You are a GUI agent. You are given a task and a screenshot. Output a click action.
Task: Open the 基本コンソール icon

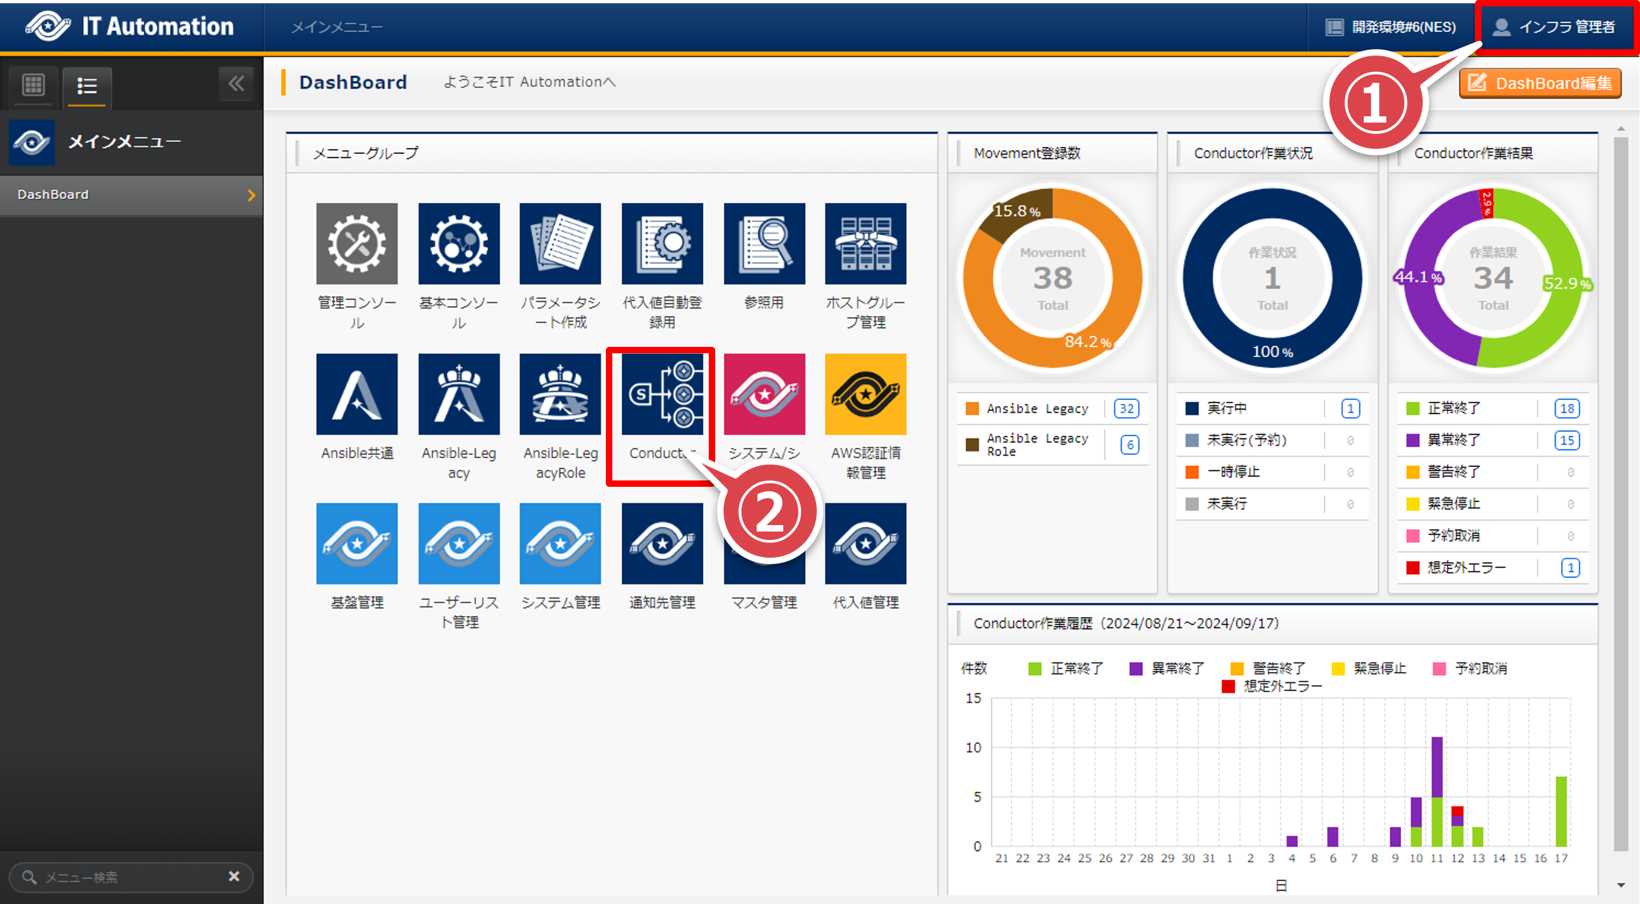pos(458,244)
